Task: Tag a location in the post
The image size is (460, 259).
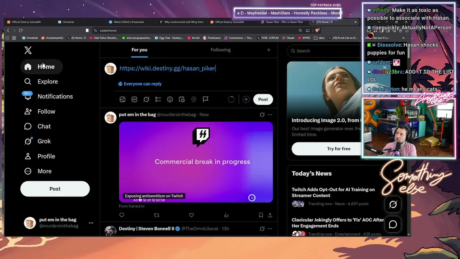Action: (x=194, y=99)
